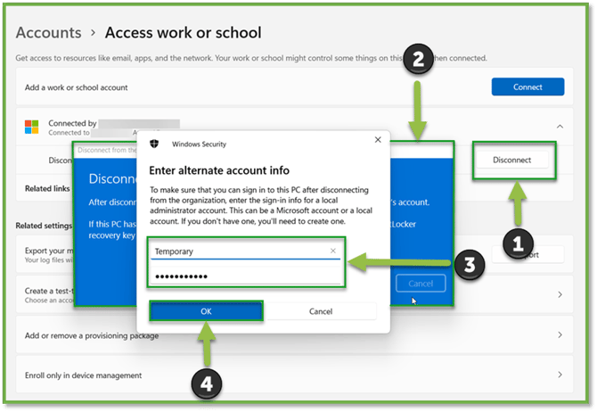
Task: Go back to Accounts via breadcrumb
Action: click(x=49, y=33)
